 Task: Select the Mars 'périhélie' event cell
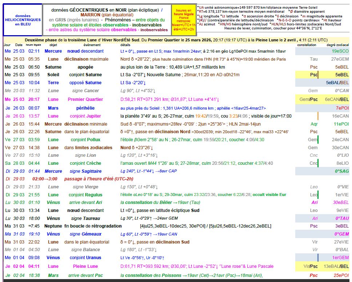85,108
